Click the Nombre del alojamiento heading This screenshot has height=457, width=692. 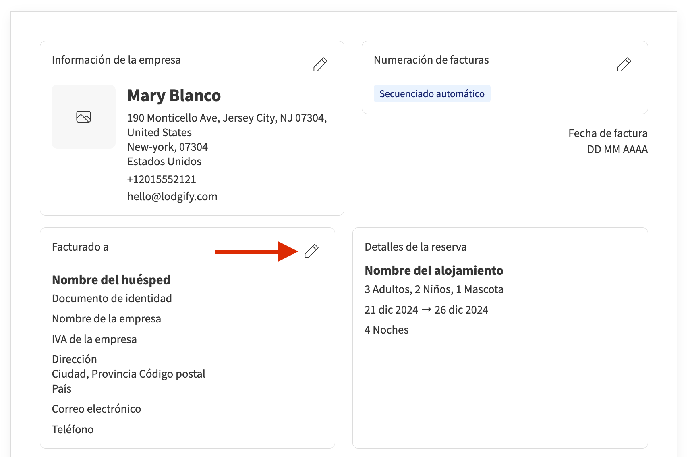[x=434, y=270]
